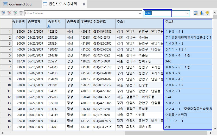
Task: Click 주소2 cell 3-66
Action: [188, 61]
